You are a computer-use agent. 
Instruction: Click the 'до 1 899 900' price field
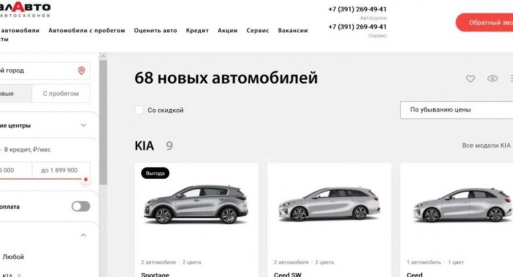point(61,170)
